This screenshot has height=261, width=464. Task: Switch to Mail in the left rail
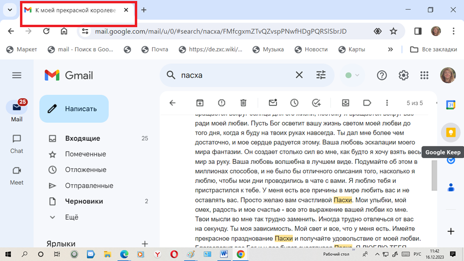17,111
